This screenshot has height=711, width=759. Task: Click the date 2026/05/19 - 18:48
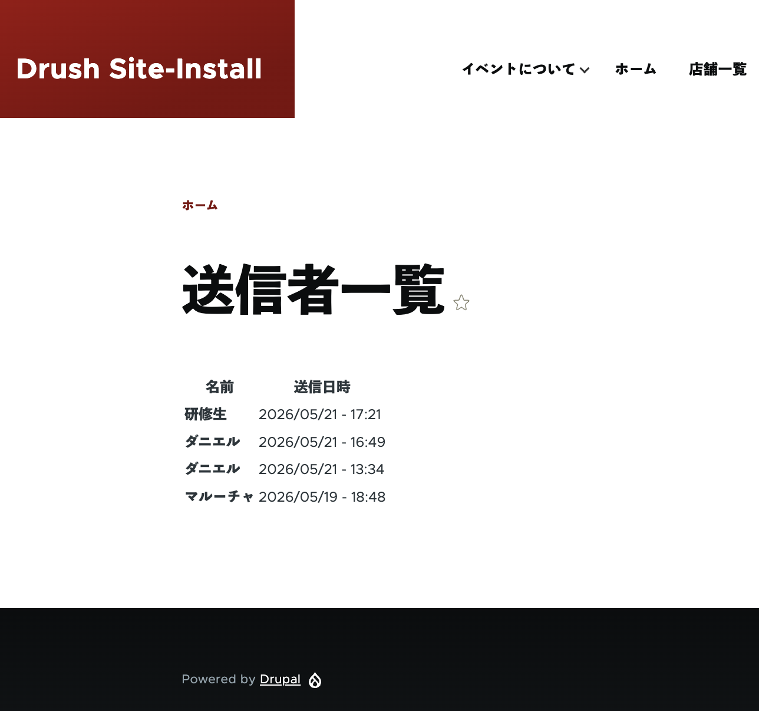point(322,497)
